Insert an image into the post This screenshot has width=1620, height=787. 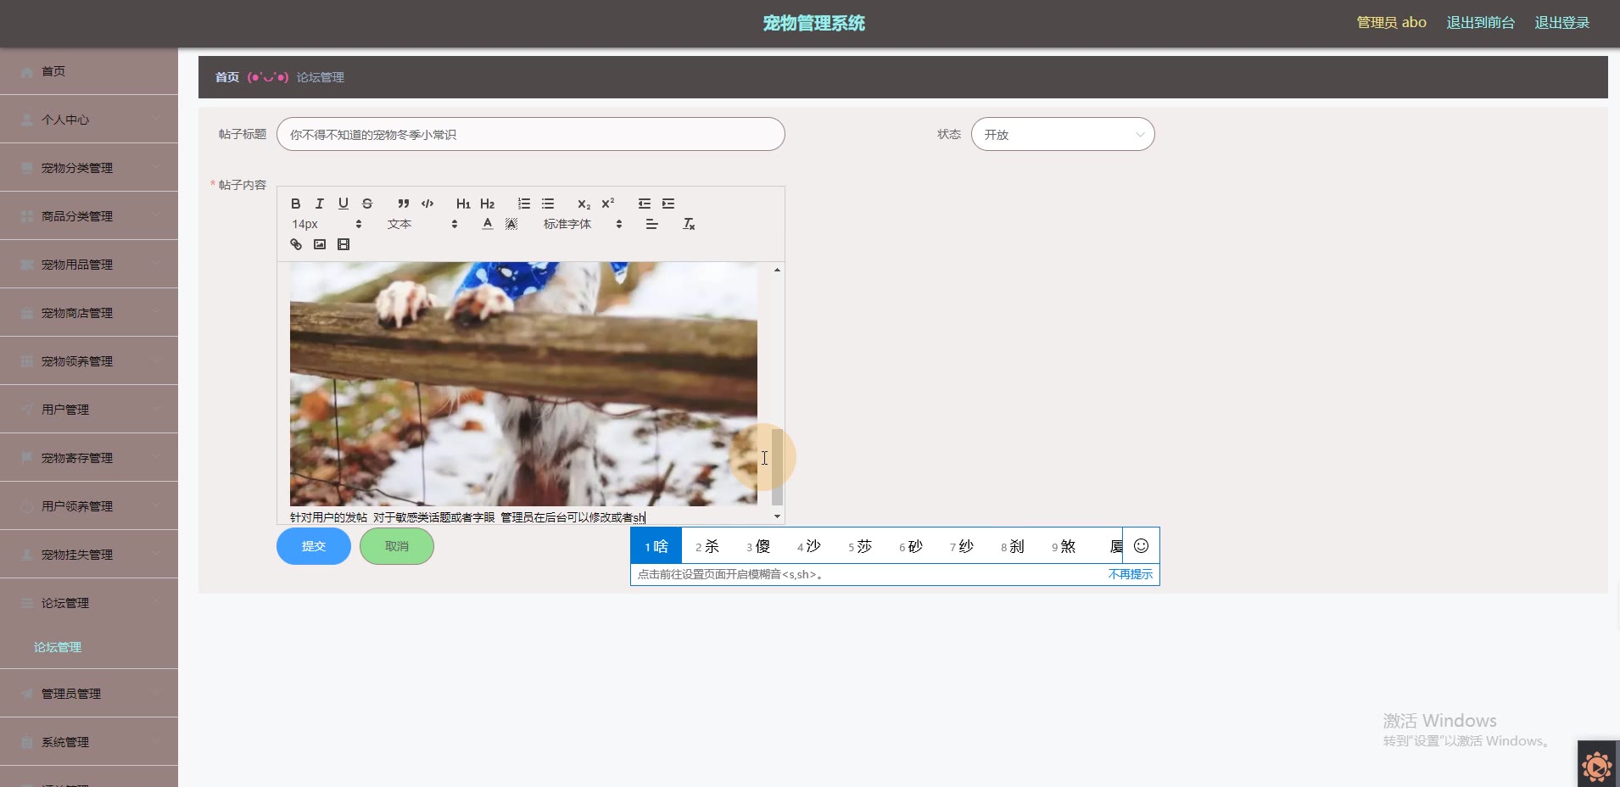click(319, 244)
